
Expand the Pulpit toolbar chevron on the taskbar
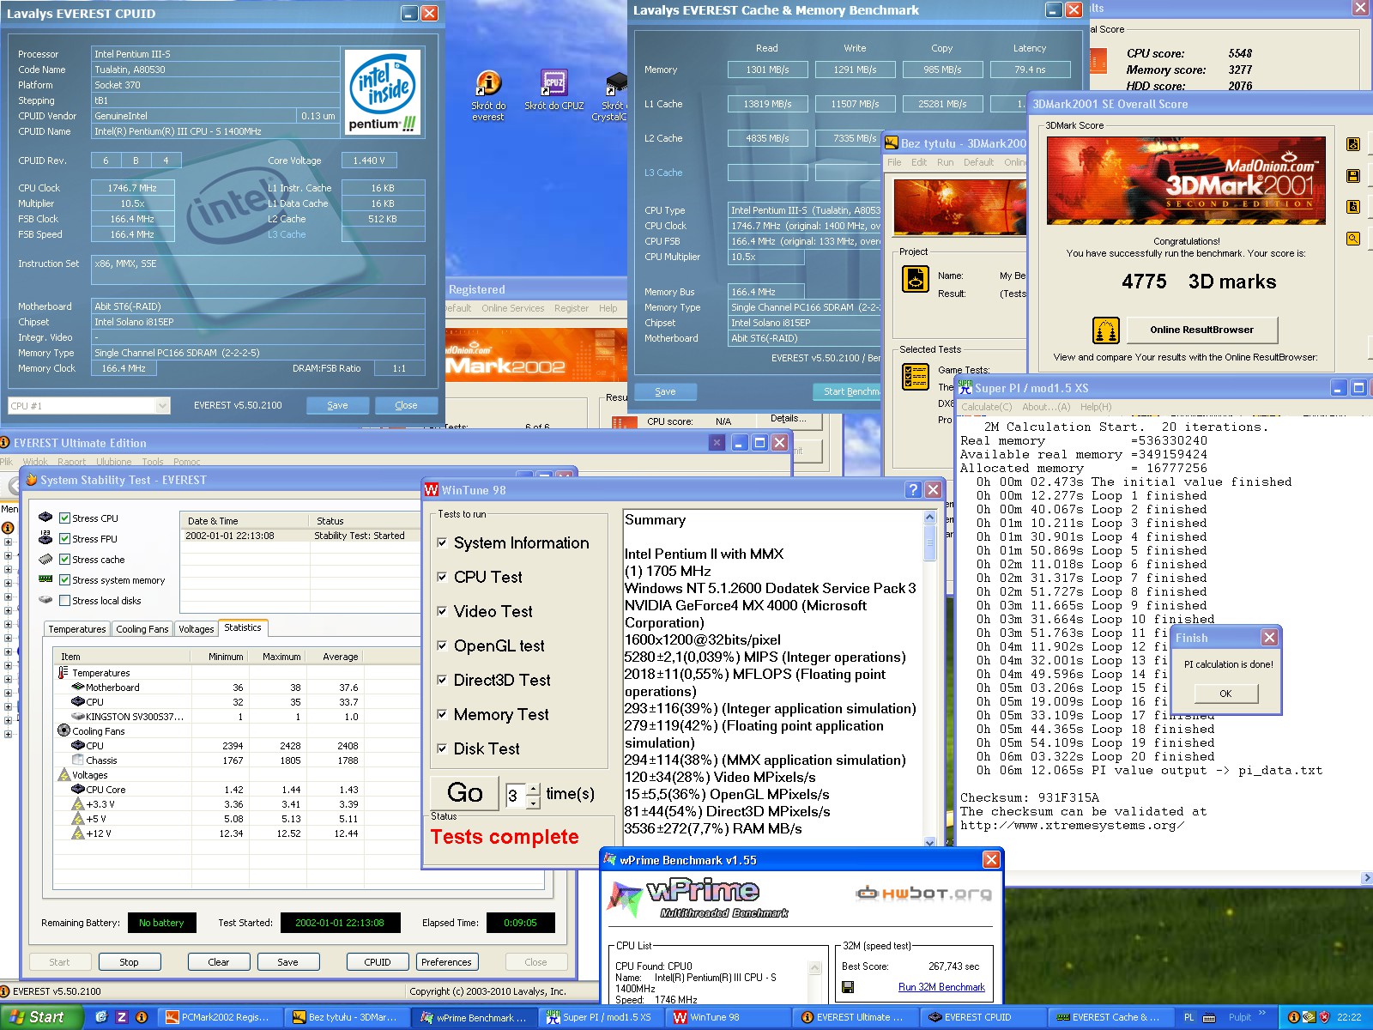tap(1262, 1014)
